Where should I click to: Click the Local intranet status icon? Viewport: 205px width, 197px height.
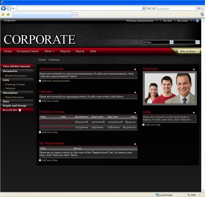(157, 195)
